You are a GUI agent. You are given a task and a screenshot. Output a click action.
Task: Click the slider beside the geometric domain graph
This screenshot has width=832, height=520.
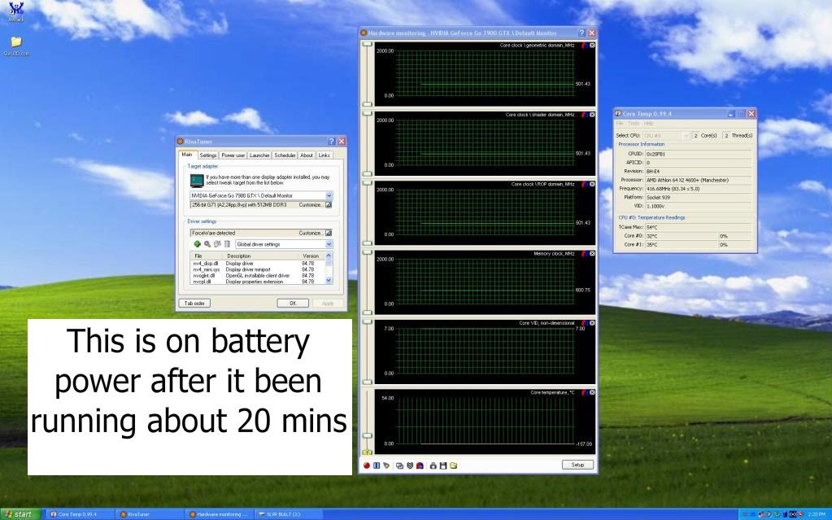(x=367, y=74)
